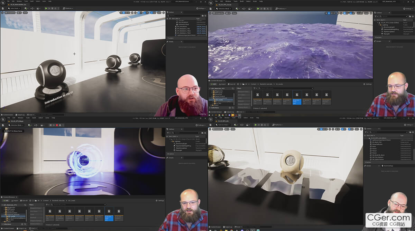Select the 03_05_VFX_Magic level tab
This screenshot has width=415, height=231.
(17, 121)
